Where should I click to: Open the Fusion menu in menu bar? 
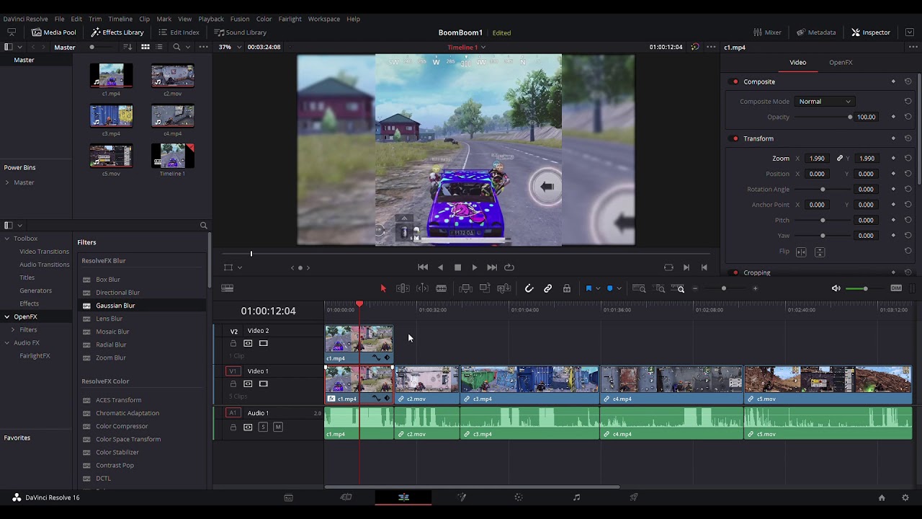click(x=240, y=19)
